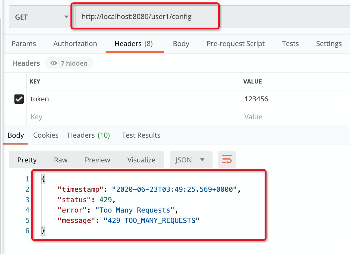Select the Preview response view
This screenshot has height=254, width=350.
point(97,160)
